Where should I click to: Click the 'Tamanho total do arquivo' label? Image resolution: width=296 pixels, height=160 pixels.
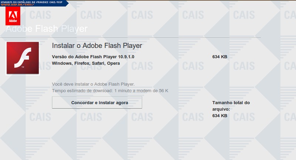point(231,106)
